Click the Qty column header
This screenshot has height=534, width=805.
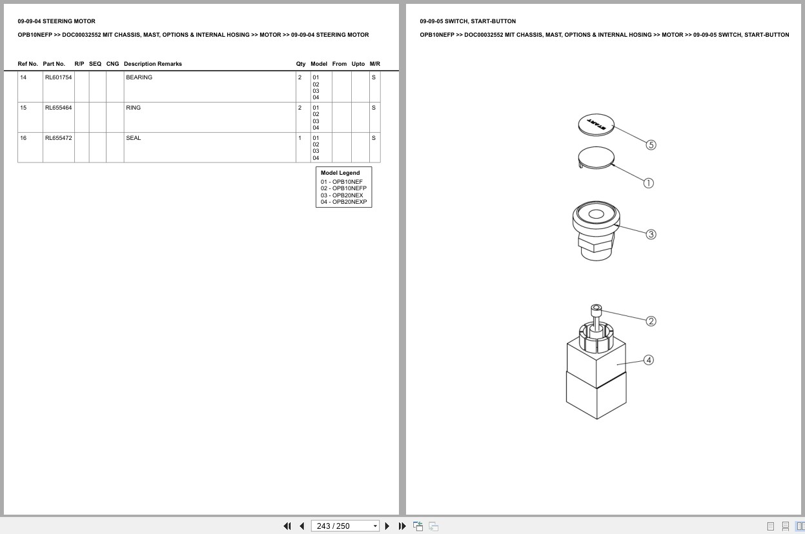(301, 64)
